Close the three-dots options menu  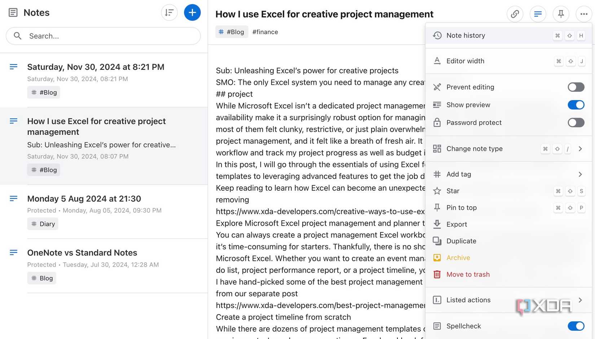coord(584,14)
